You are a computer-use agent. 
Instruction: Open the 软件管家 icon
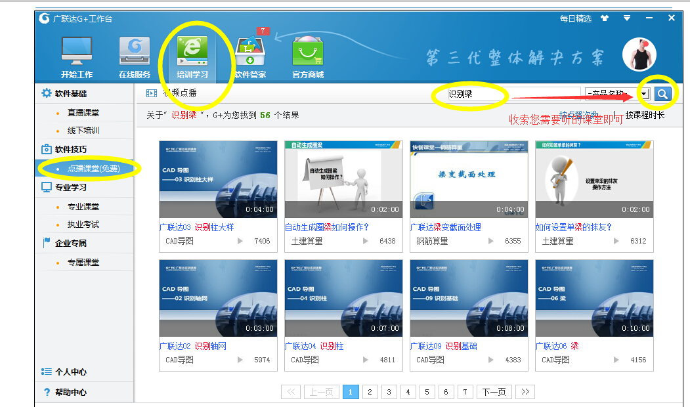(250, 51)
